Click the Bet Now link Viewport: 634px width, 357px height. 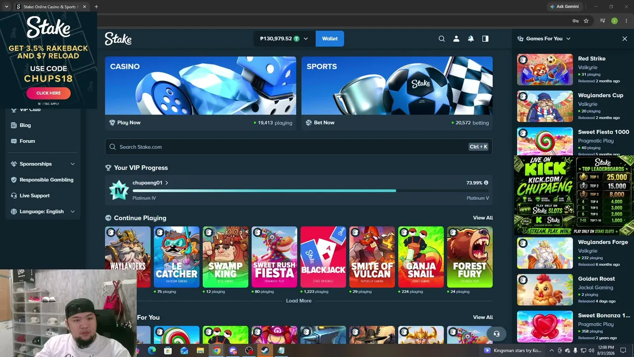(324, 122)
